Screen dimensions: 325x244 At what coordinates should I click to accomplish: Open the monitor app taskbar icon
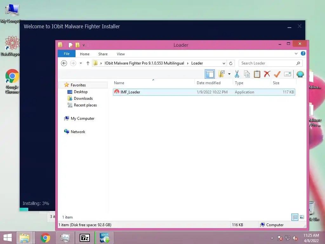click(x=65, y=238)
